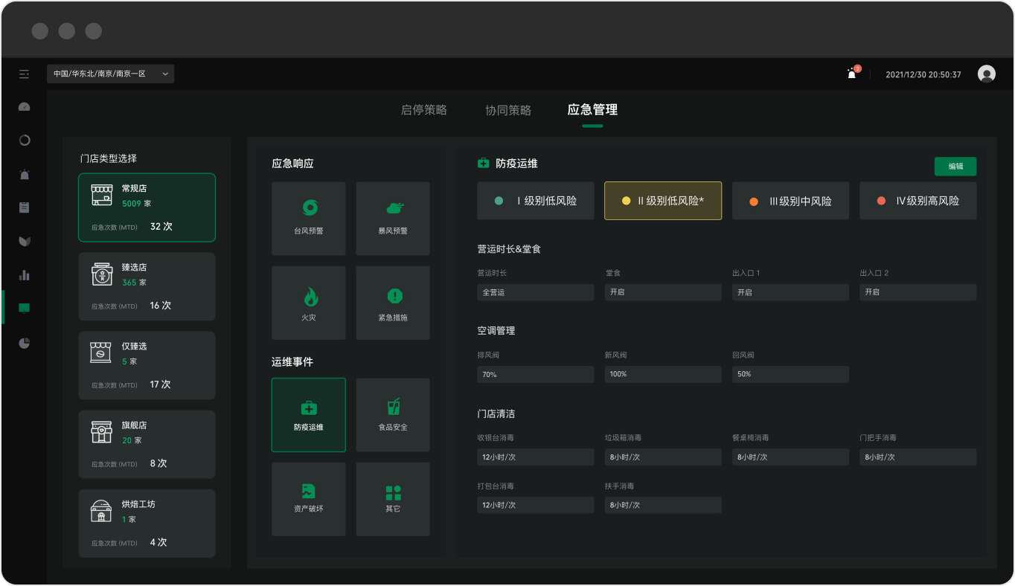Screen dimensions: 1015x586
Task: Open the 堂食 开启 field
Action: [x=663, y=292]
